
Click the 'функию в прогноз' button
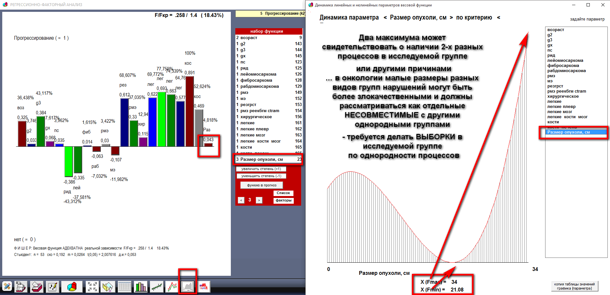tap(262, 185)
